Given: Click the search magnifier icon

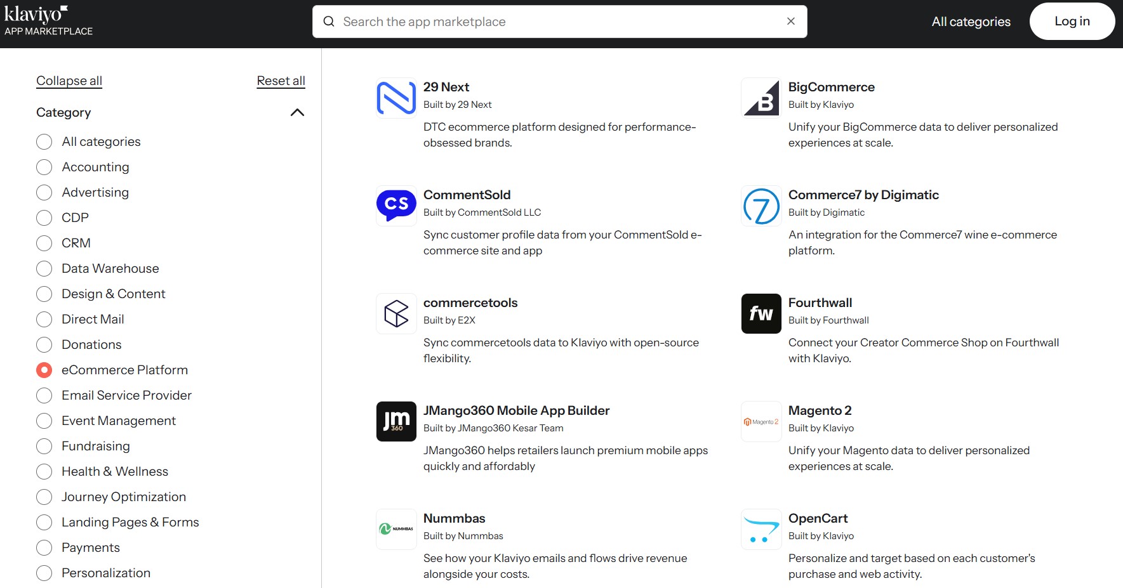Looking at the screenshot, I should coord(329,22).
